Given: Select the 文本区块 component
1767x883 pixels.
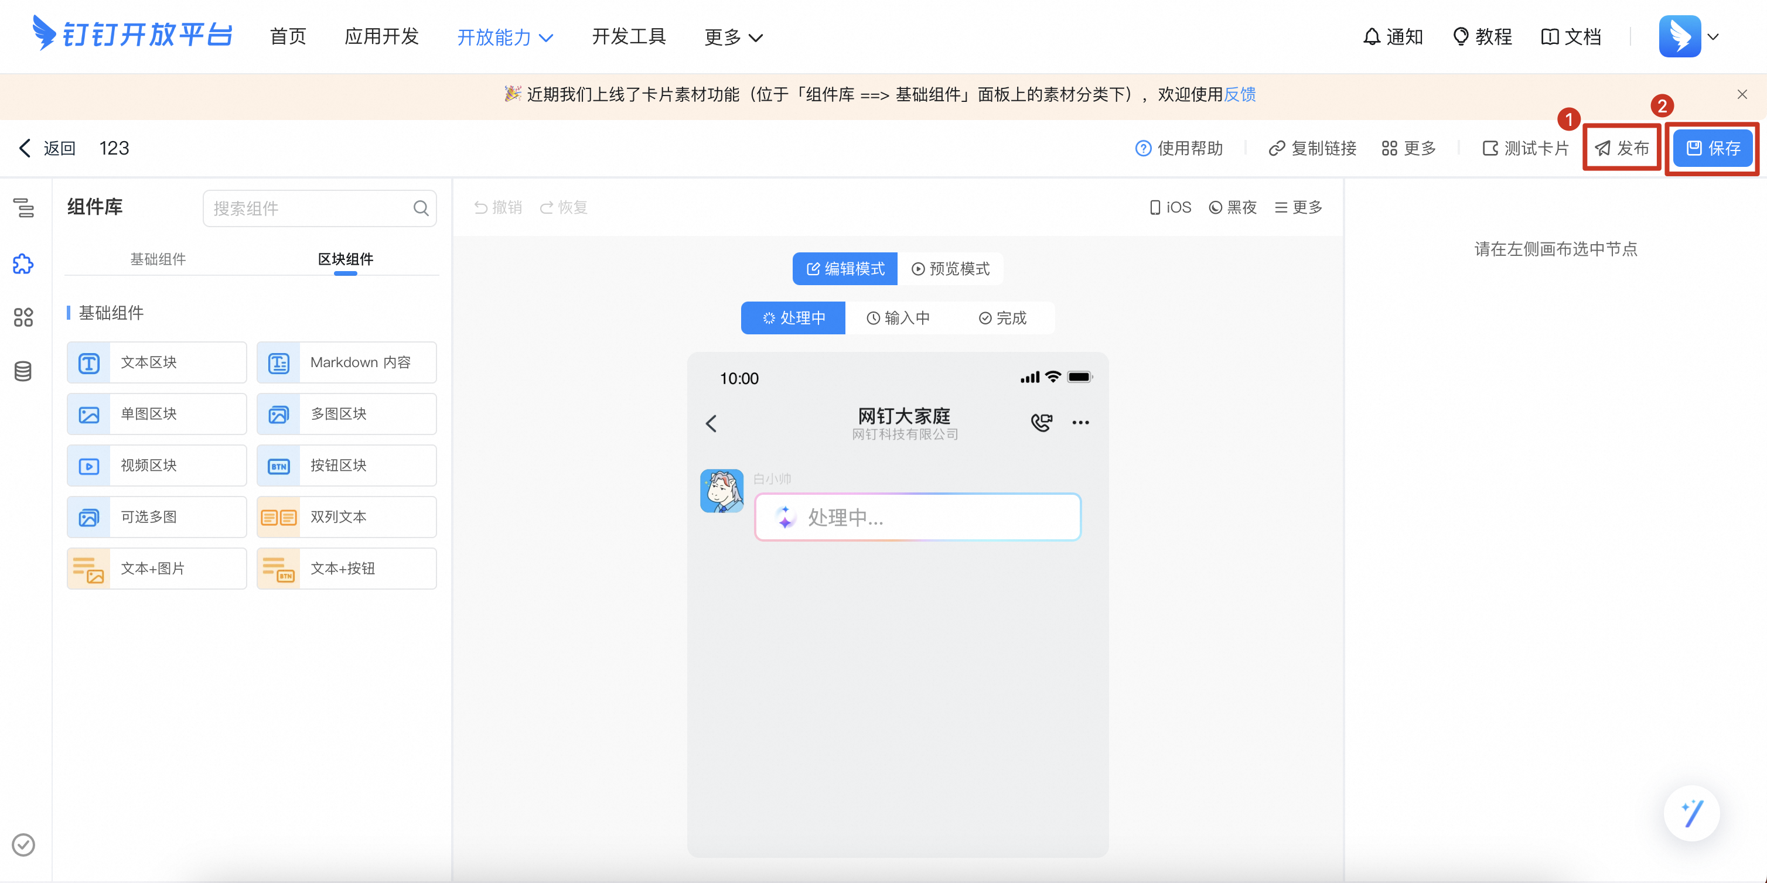Looking at the screenshot, I should pos(157,362).
